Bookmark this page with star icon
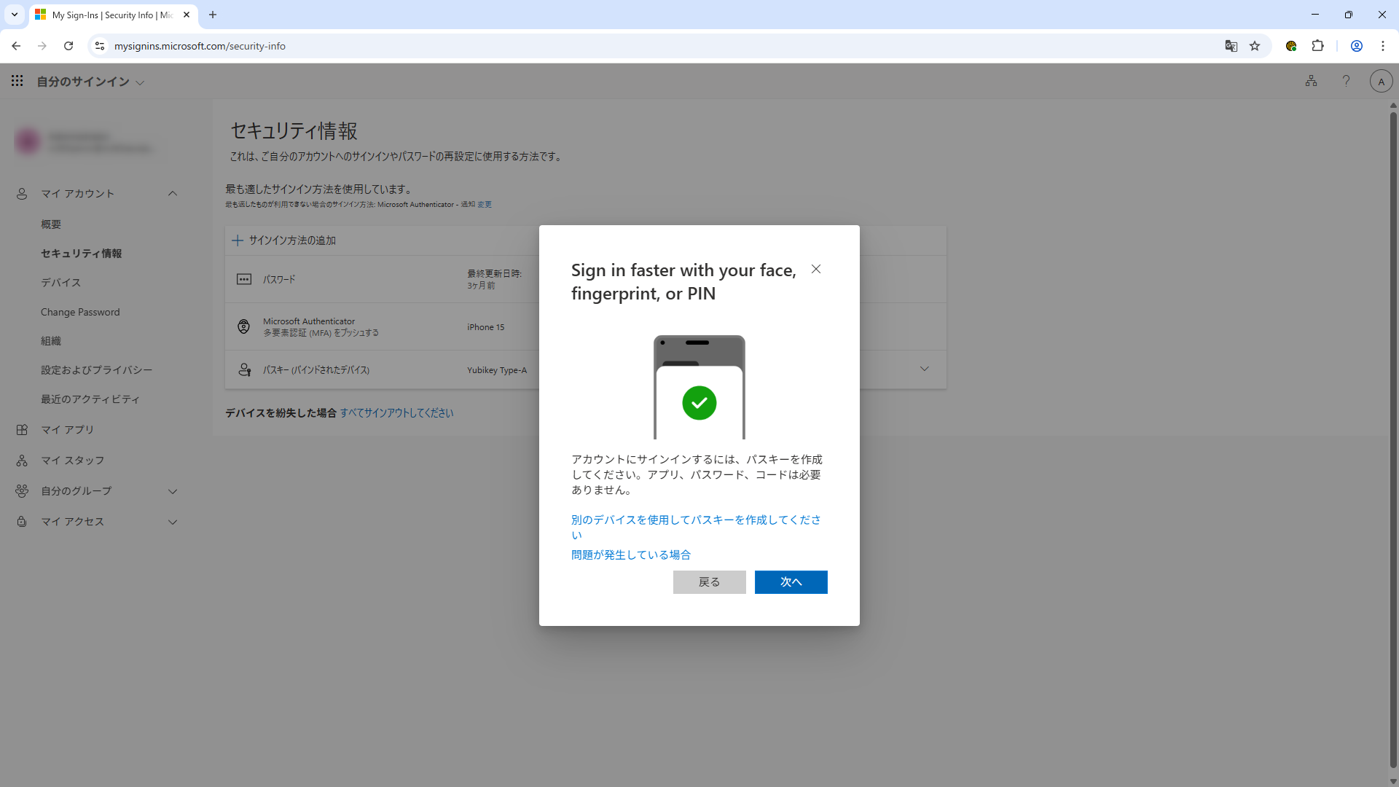 coord(1255,46)
